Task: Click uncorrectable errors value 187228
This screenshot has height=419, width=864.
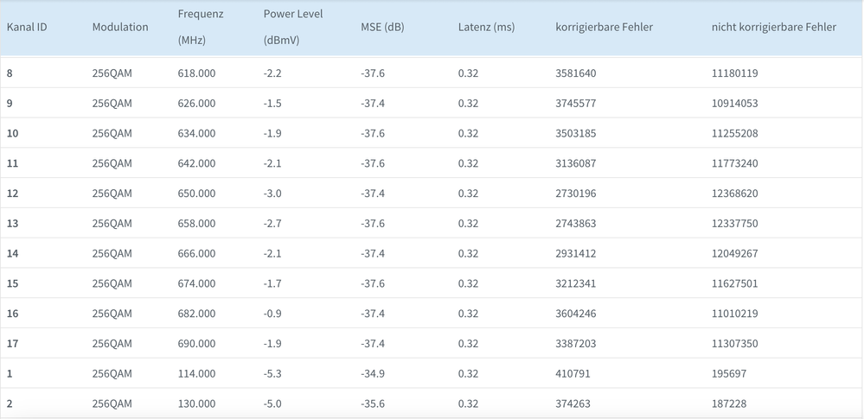Action: [x=729, y=403]
